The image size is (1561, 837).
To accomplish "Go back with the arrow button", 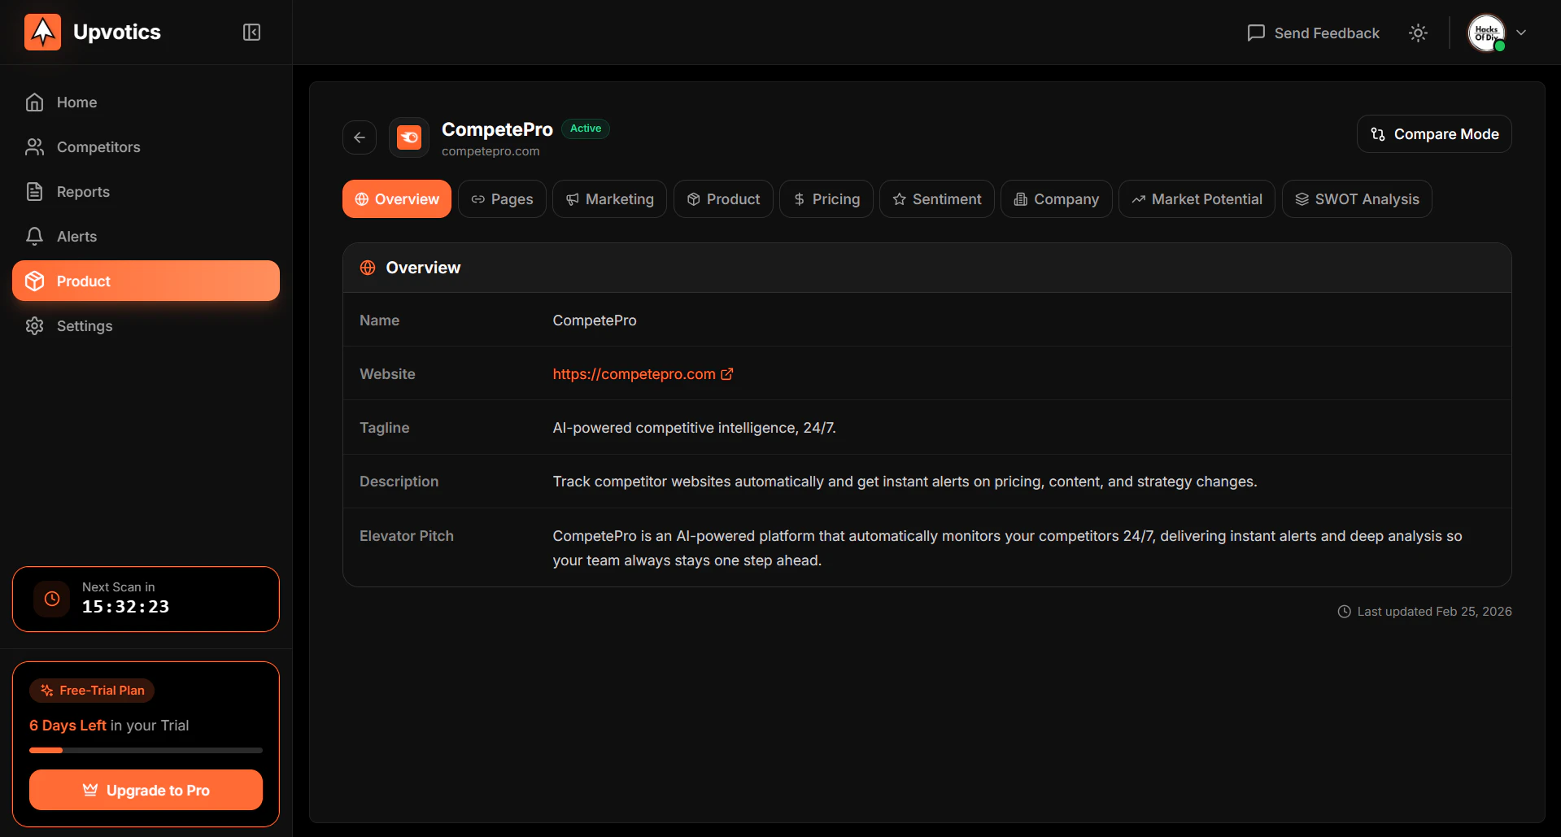I will click(x=360, y=137).
